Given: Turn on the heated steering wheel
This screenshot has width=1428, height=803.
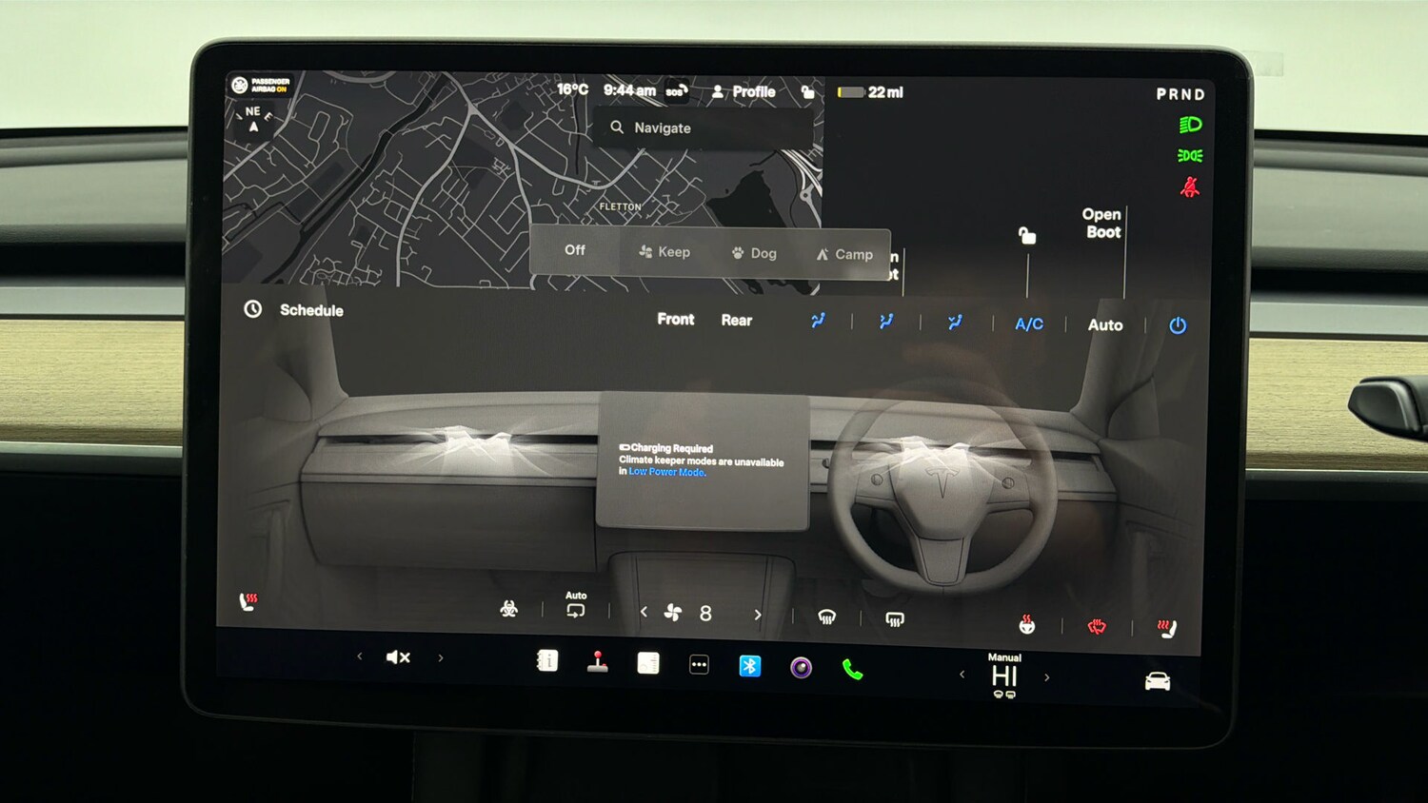Looking at the screenshot, I should [1025, 625].
